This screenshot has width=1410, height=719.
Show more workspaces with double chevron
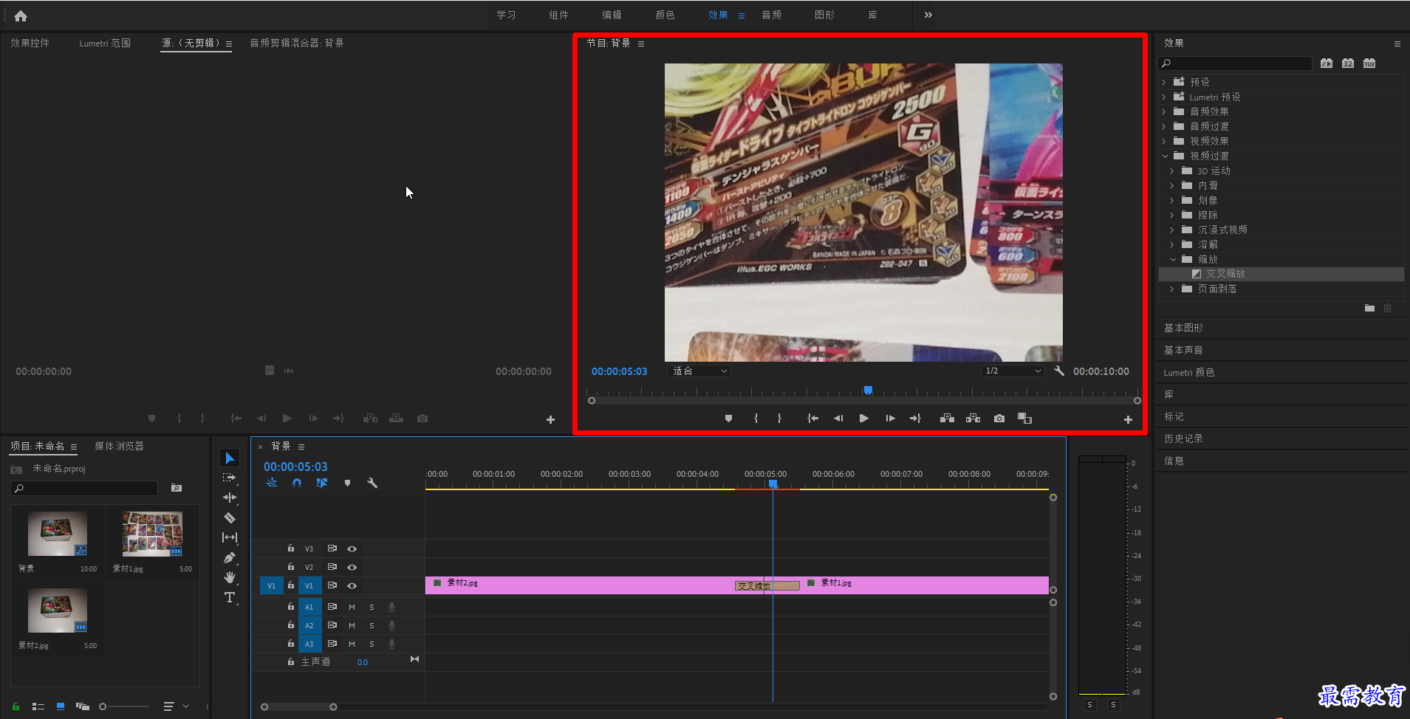pos(928,15)
